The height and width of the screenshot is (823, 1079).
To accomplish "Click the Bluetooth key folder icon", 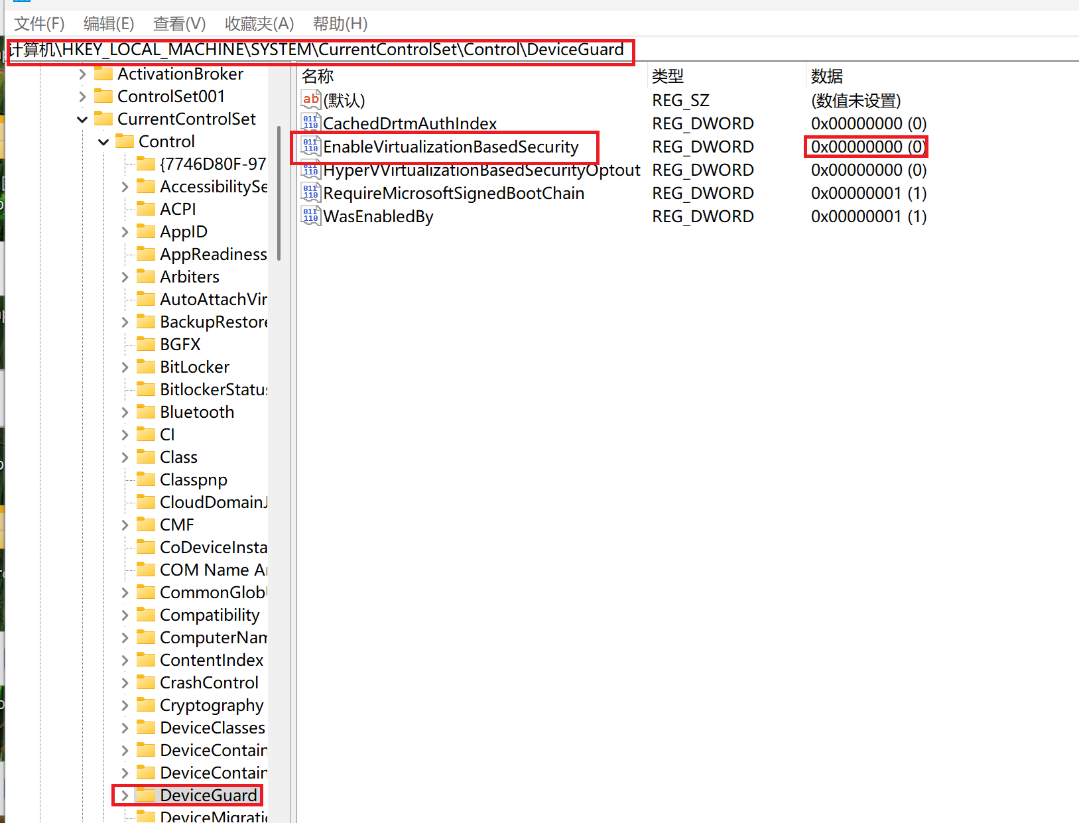I will (x=146, y=412).
